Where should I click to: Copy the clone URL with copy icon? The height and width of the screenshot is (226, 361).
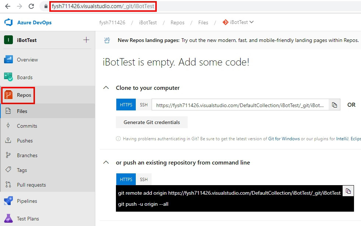pyautogui.click(x=335, y=105)
